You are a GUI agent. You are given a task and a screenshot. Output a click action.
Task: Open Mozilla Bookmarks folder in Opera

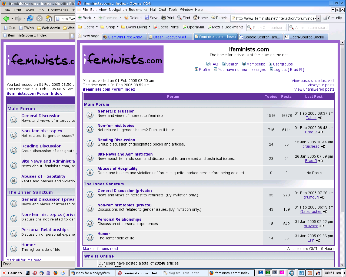click(225, 27)
